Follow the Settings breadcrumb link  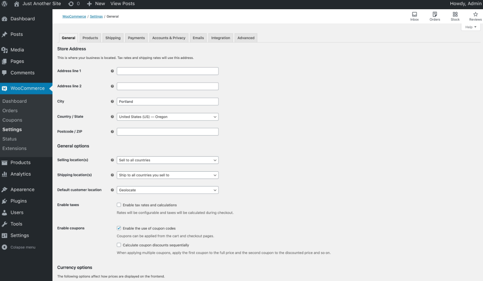click(x=96, y=16)
